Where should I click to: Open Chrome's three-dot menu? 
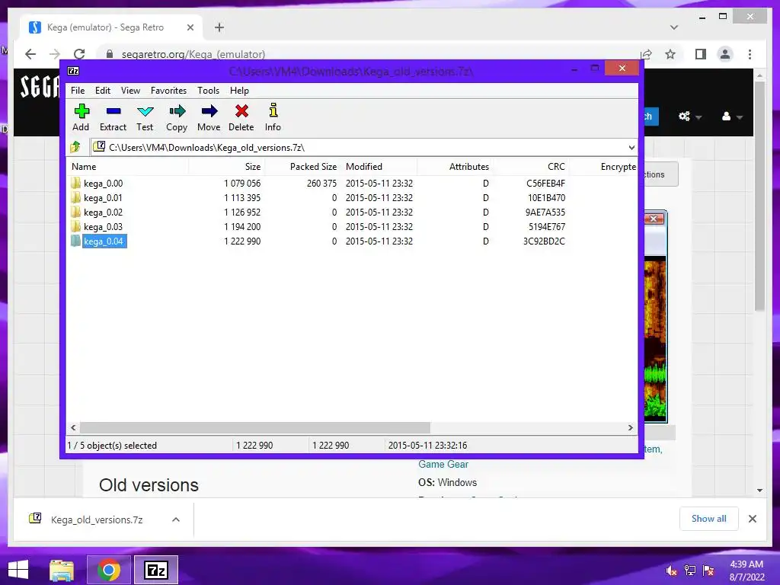click(750, 54)
